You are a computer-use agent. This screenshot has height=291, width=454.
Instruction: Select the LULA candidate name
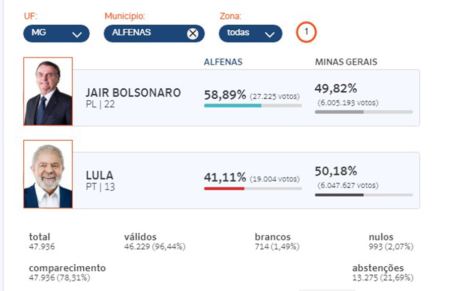pos(99,176)
